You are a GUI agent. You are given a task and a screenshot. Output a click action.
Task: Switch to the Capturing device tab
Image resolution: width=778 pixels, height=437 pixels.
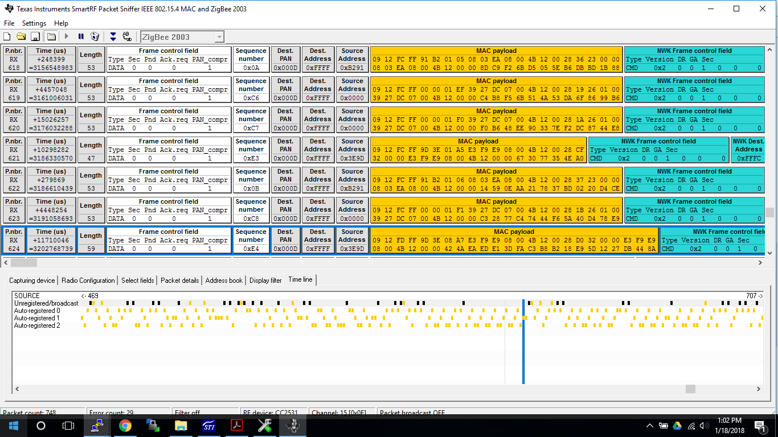pos(32,281)
